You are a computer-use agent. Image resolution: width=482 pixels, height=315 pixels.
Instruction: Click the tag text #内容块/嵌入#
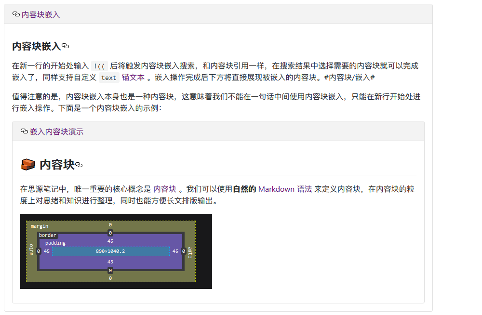349,78
